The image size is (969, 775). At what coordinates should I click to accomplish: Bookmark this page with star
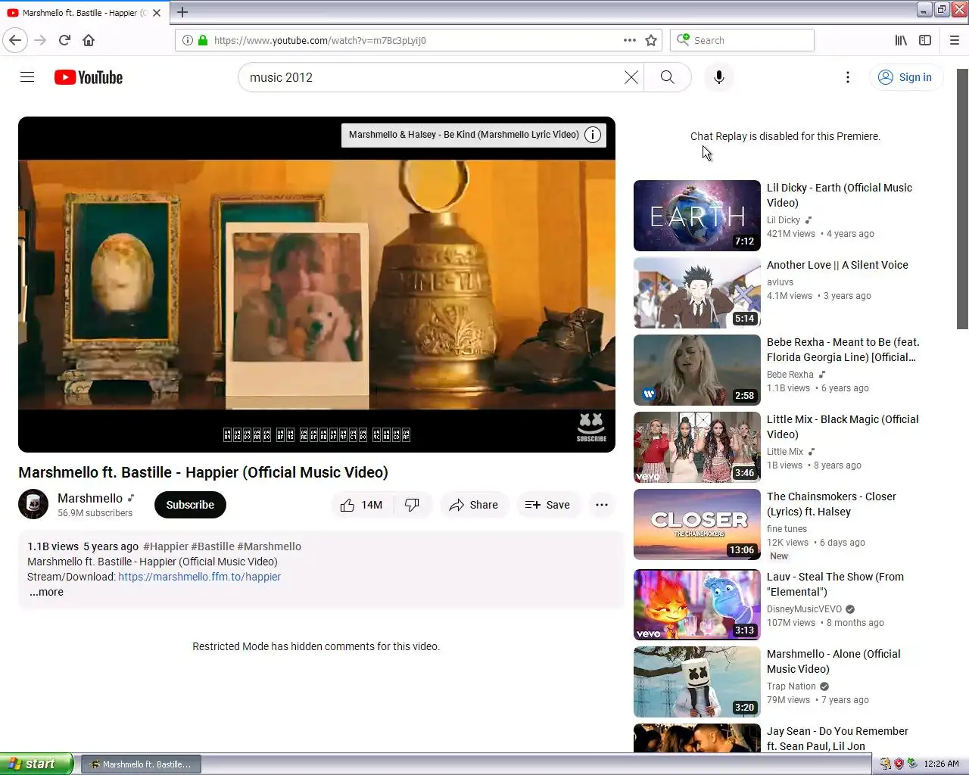tap(651, 40)
